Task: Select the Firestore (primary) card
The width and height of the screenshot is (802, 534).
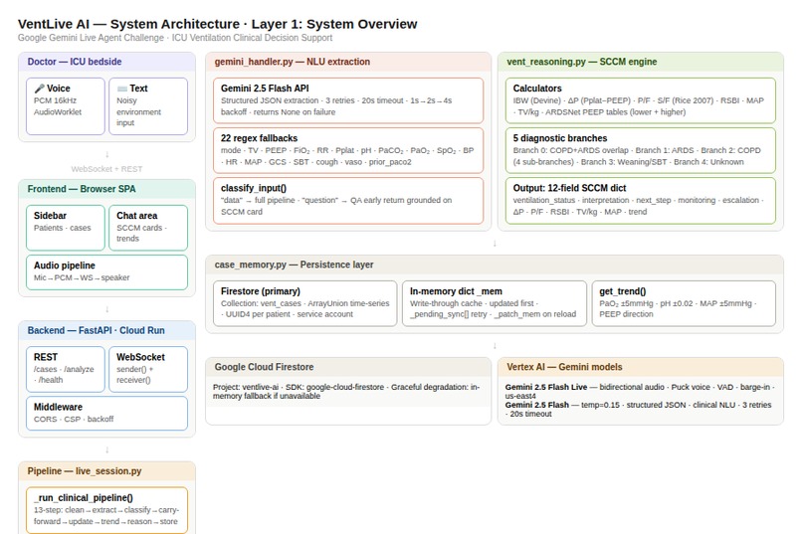Action: pos(304,303)
